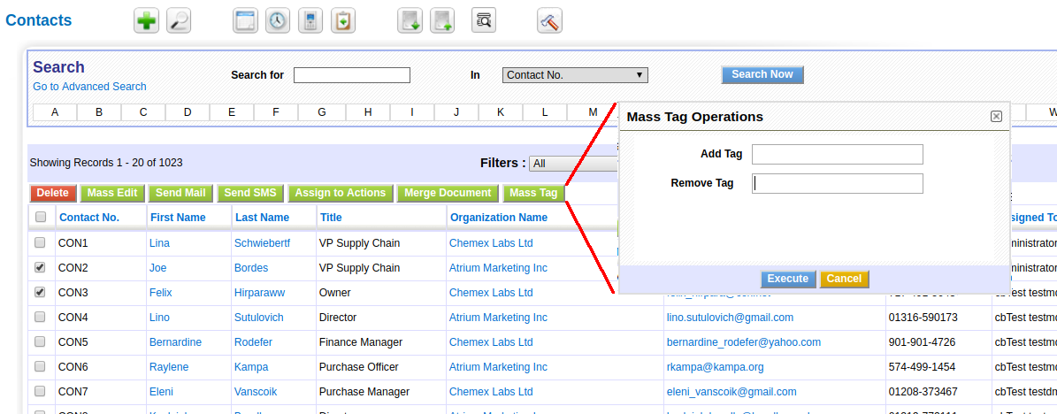
Task: Toggle the select-all checkbox in table header
Action: click(40, 217)
